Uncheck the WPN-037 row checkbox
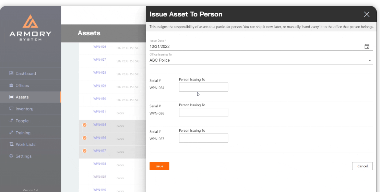380x192 pixels. point(85,151)
